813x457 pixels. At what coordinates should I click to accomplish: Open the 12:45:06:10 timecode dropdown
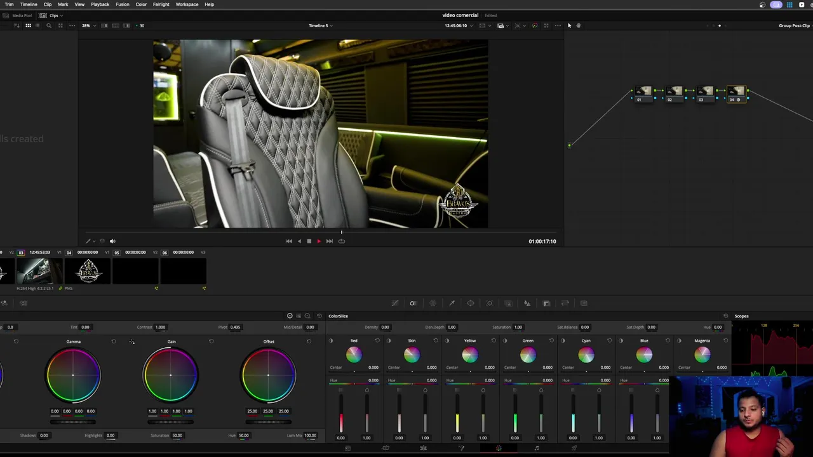pos(457,25)
